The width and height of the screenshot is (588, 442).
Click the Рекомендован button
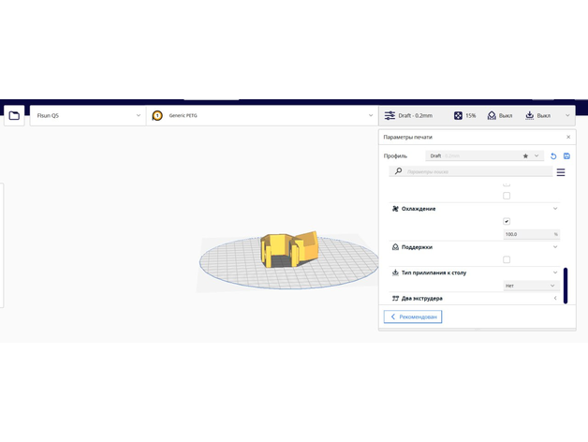[413, 317]
